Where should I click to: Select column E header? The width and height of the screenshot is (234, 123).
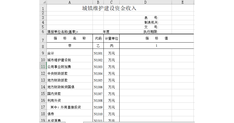point(183,2)
